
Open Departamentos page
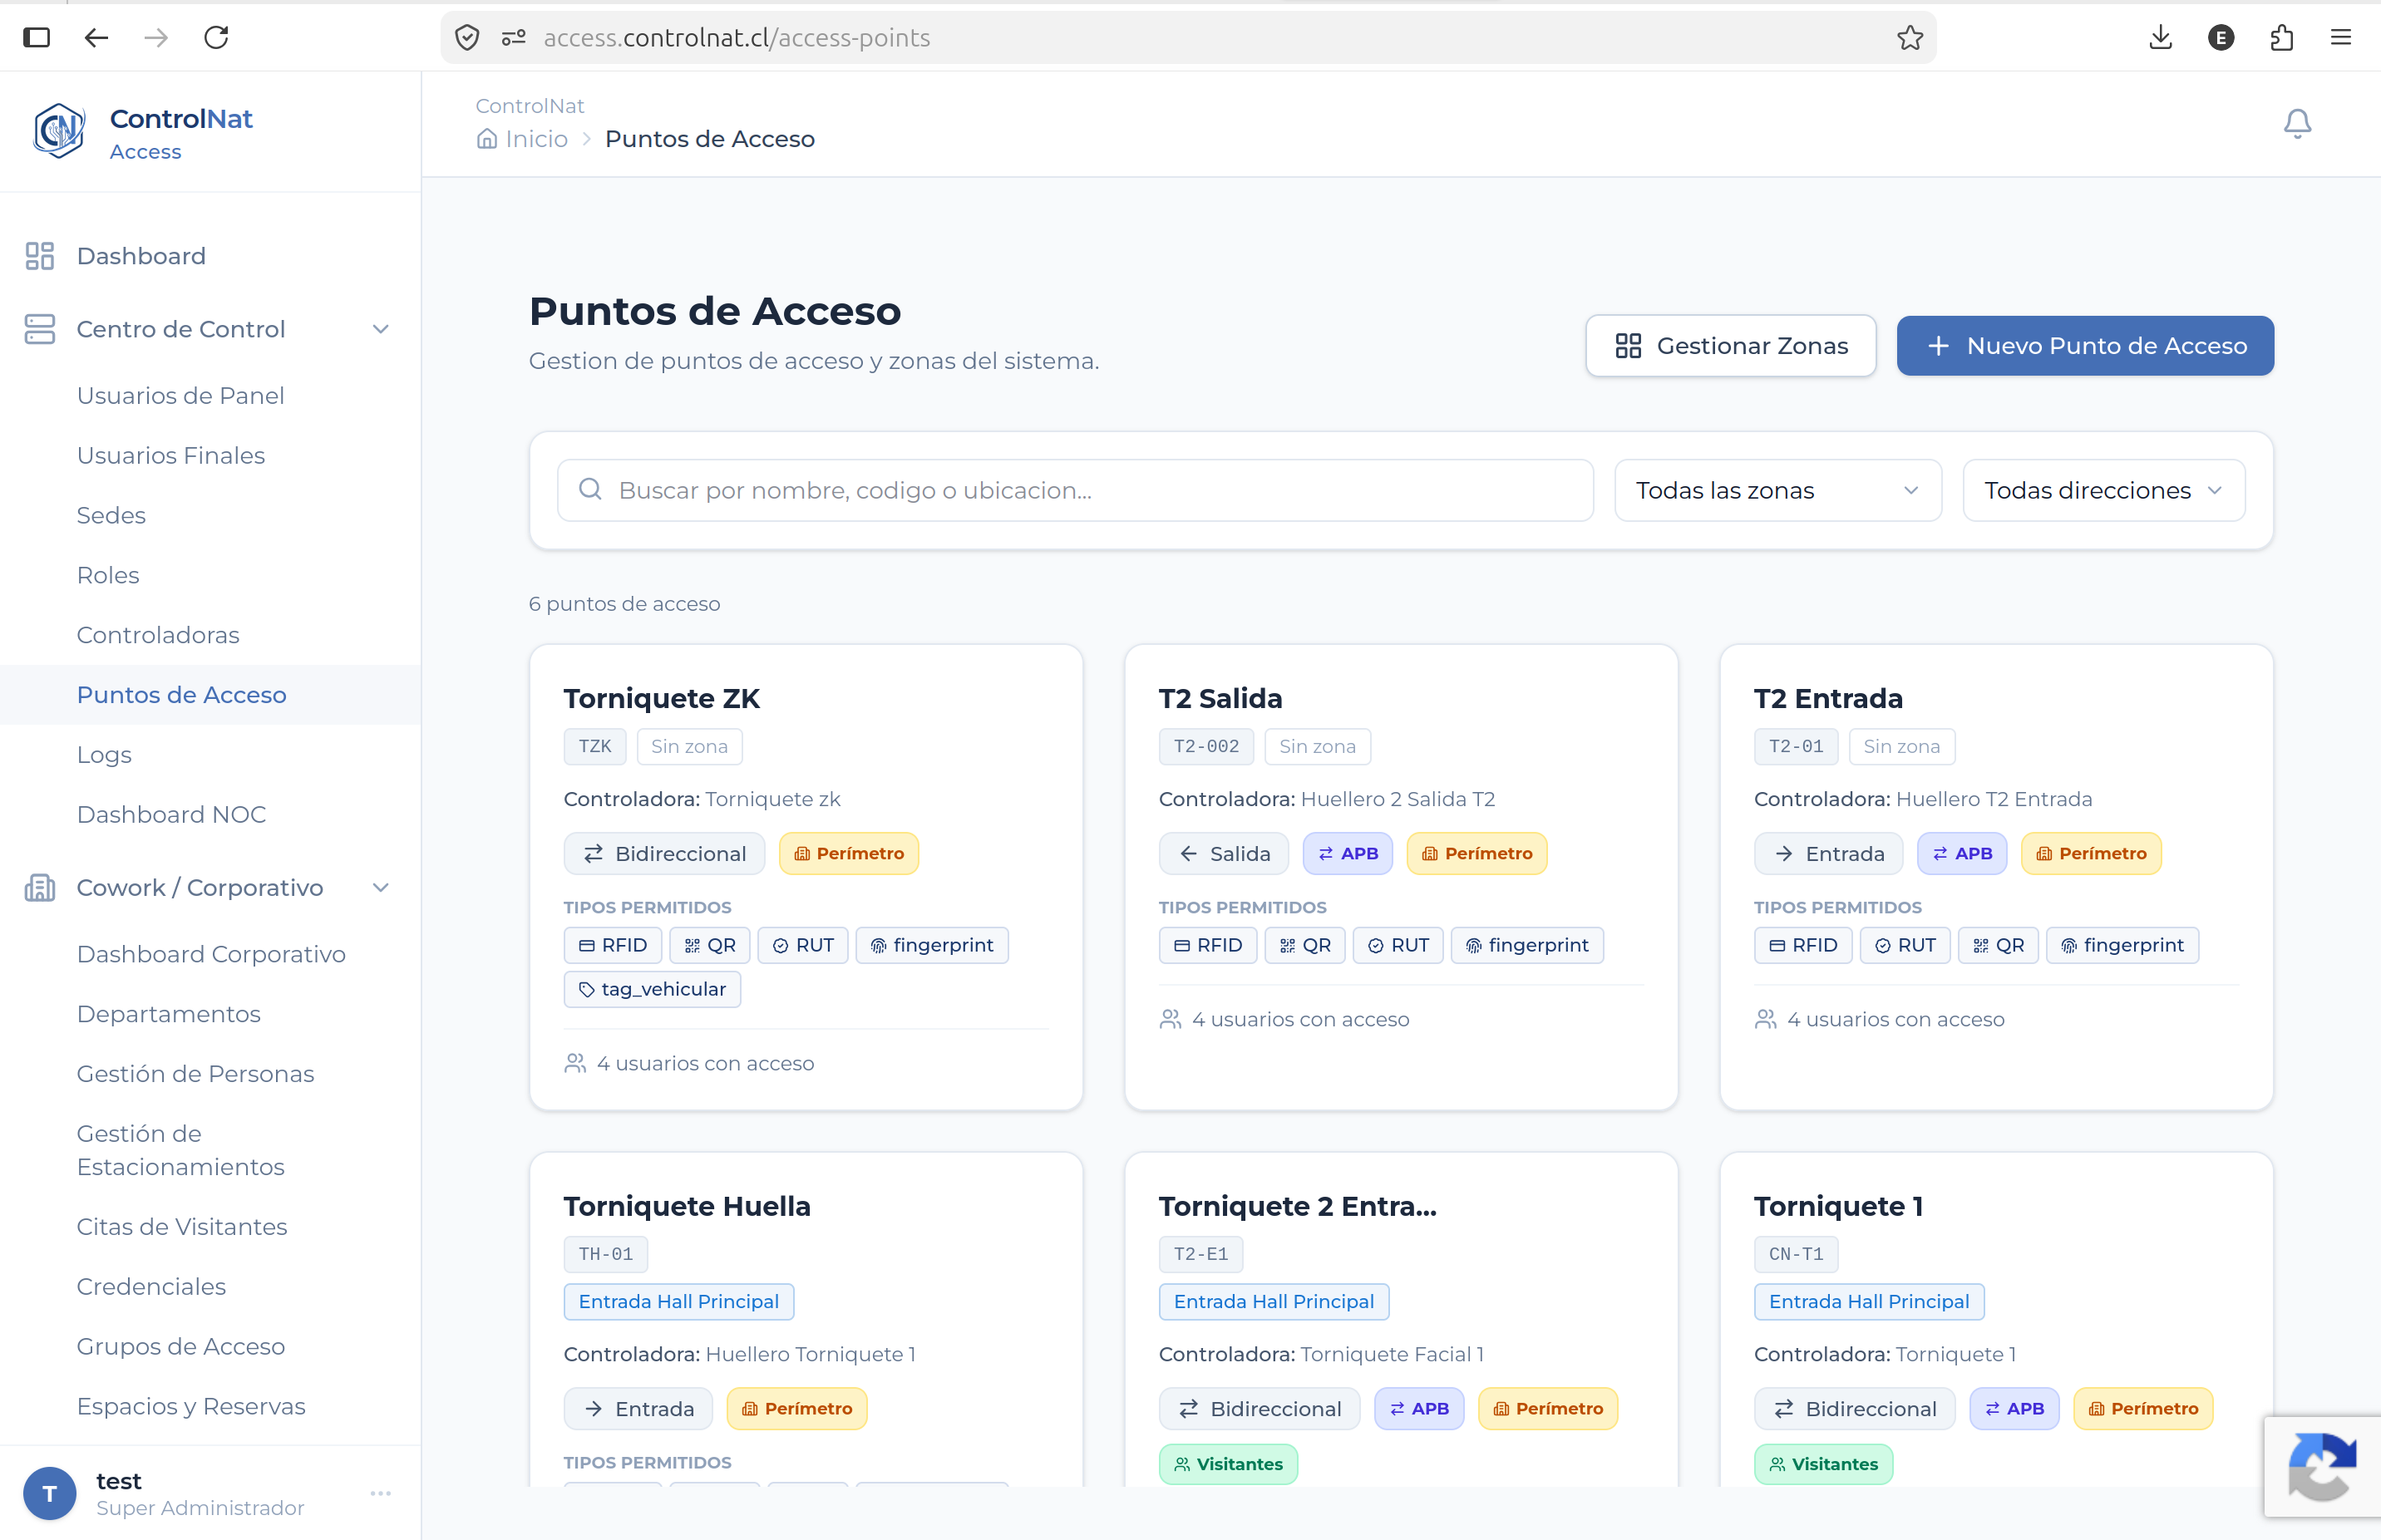(168, 1014)
